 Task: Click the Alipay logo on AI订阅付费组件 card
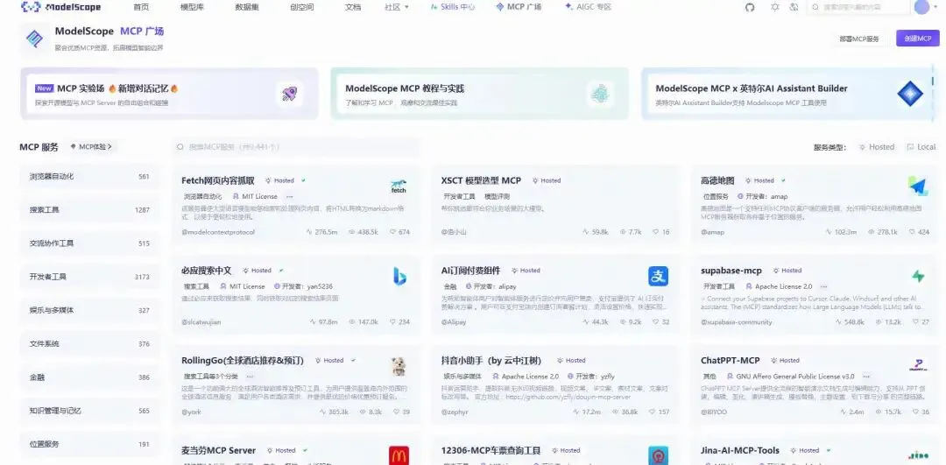coord(658,276)
